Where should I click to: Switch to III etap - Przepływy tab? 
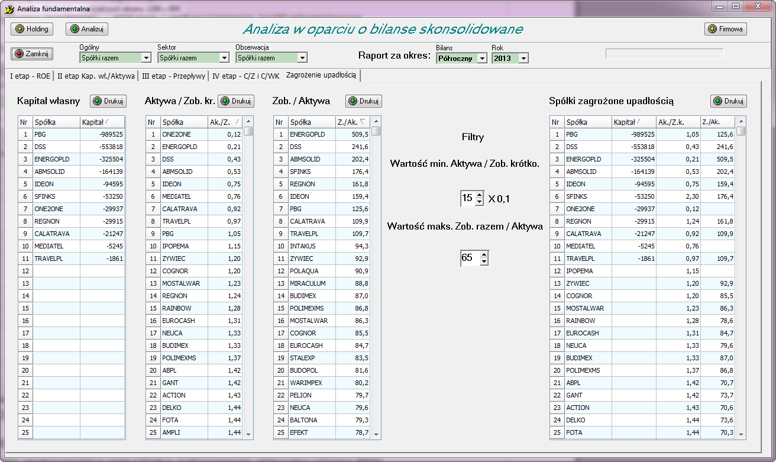tap(174, 76)
